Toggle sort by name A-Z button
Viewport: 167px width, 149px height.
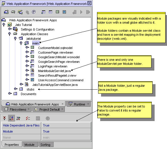(x=12, y=118)
